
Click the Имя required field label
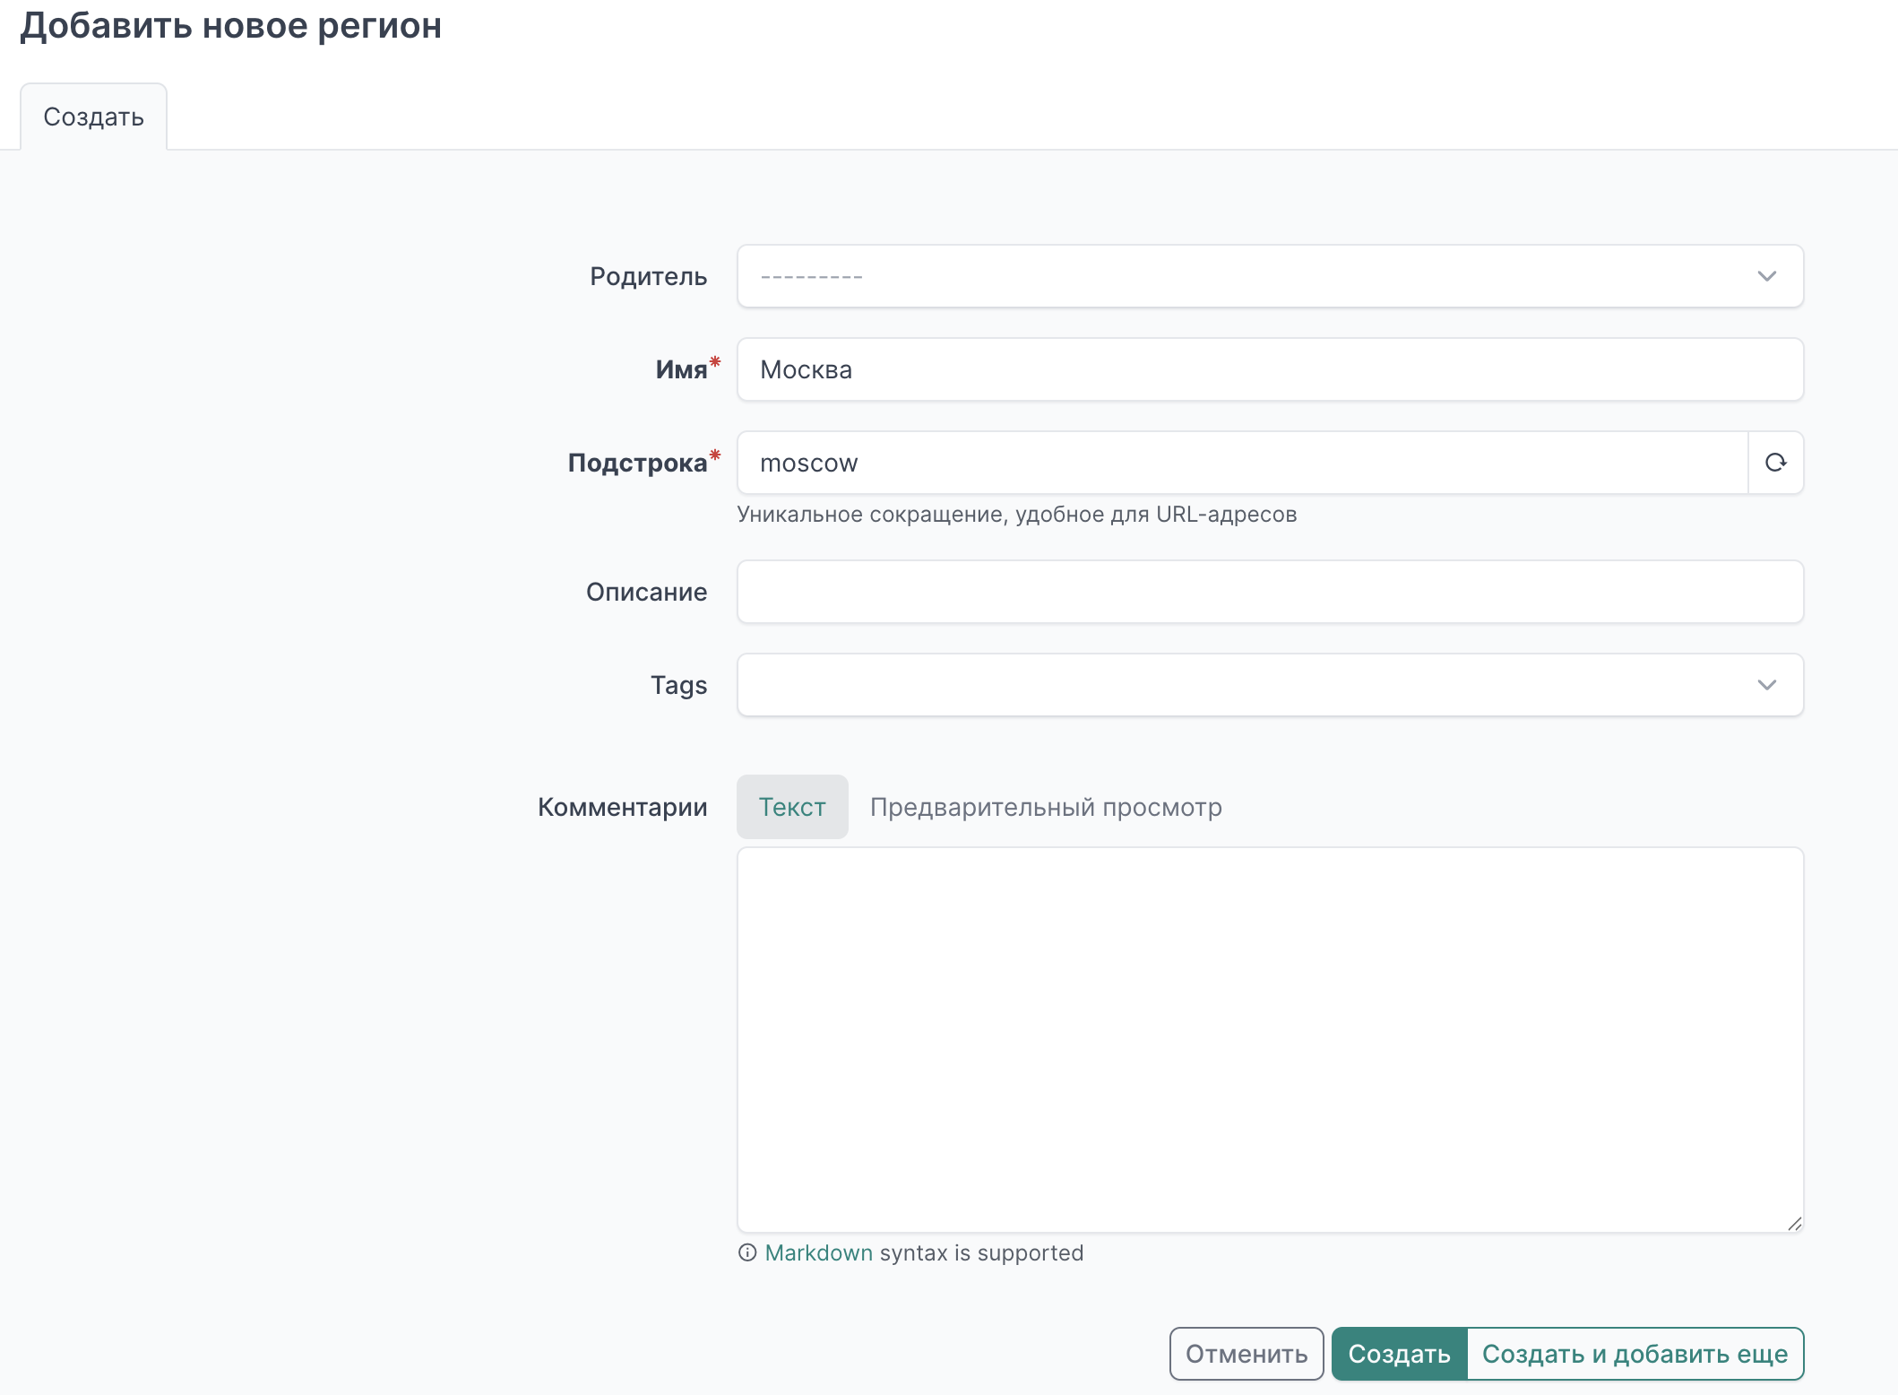coord(681,369)
